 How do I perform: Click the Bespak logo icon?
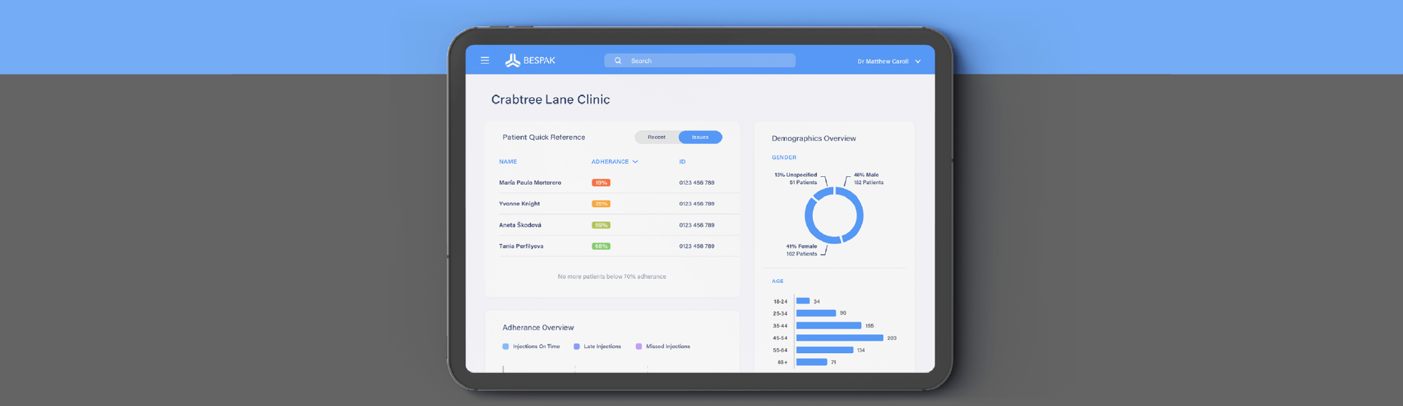click(x=512, y=61)
